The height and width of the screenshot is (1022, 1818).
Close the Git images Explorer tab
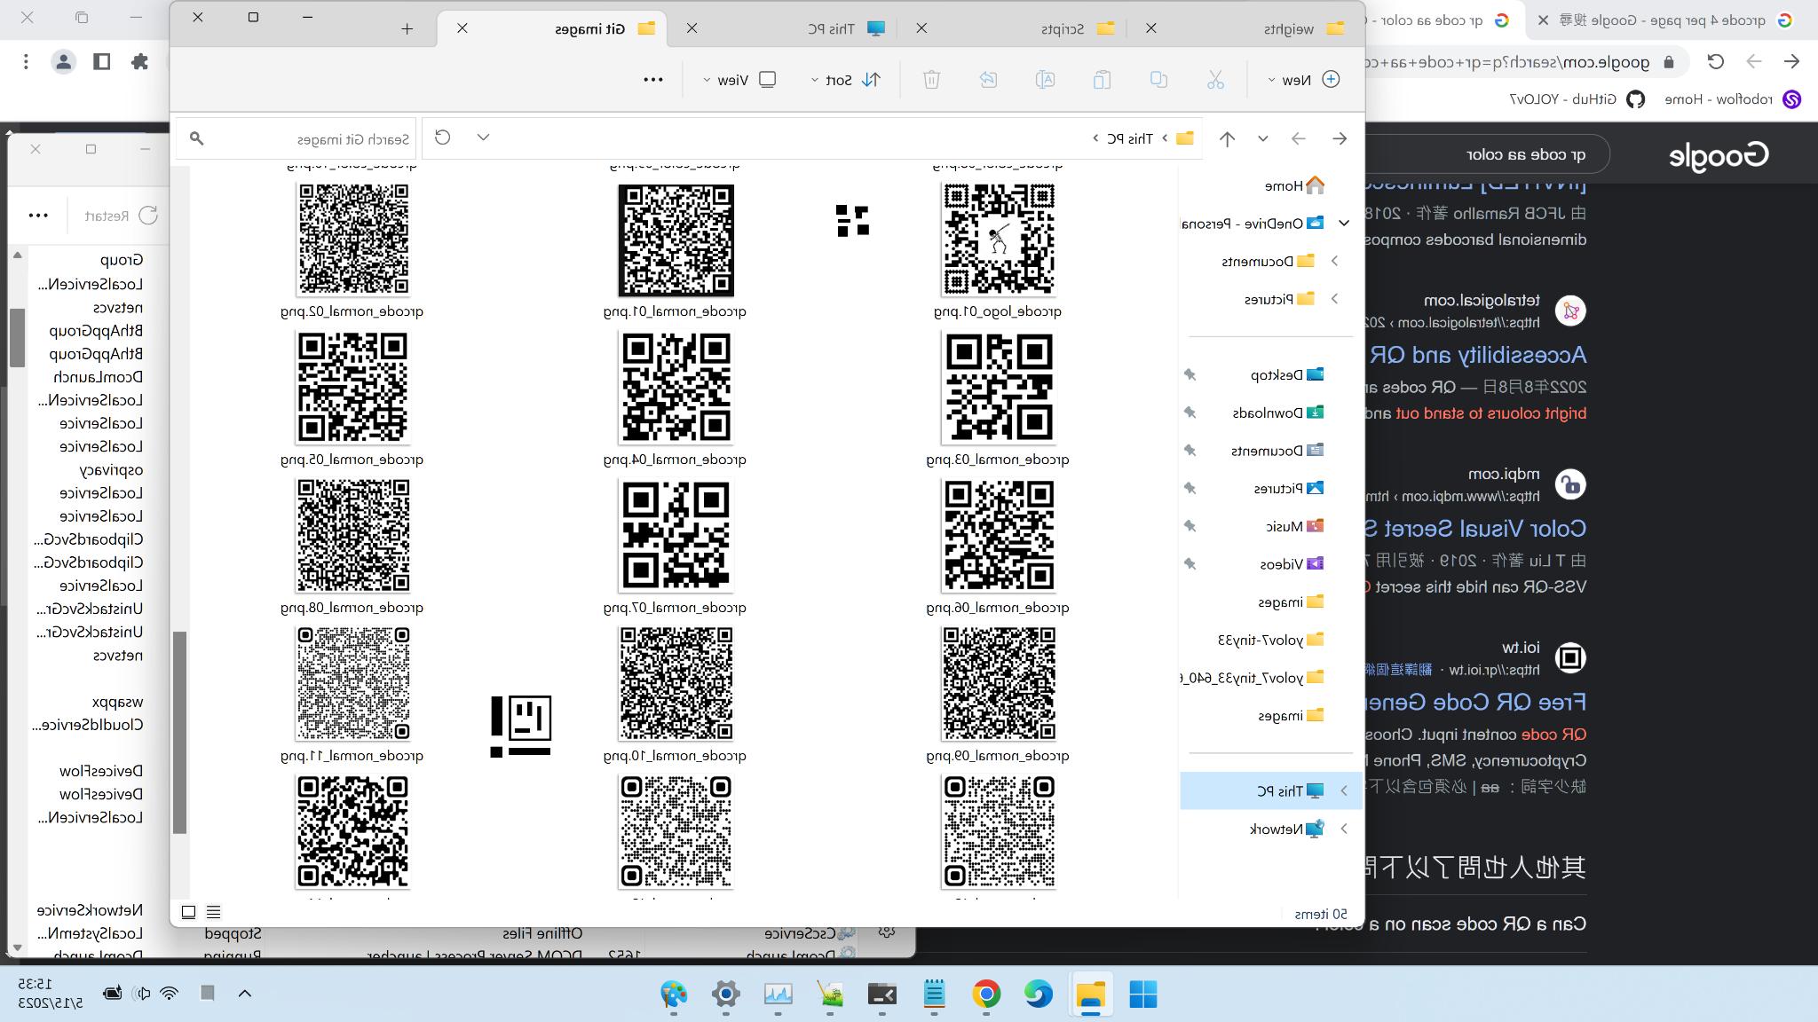click(x=462, y=28)
